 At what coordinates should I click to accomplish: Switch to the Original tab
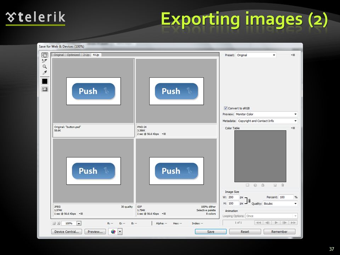click(58, 55)
